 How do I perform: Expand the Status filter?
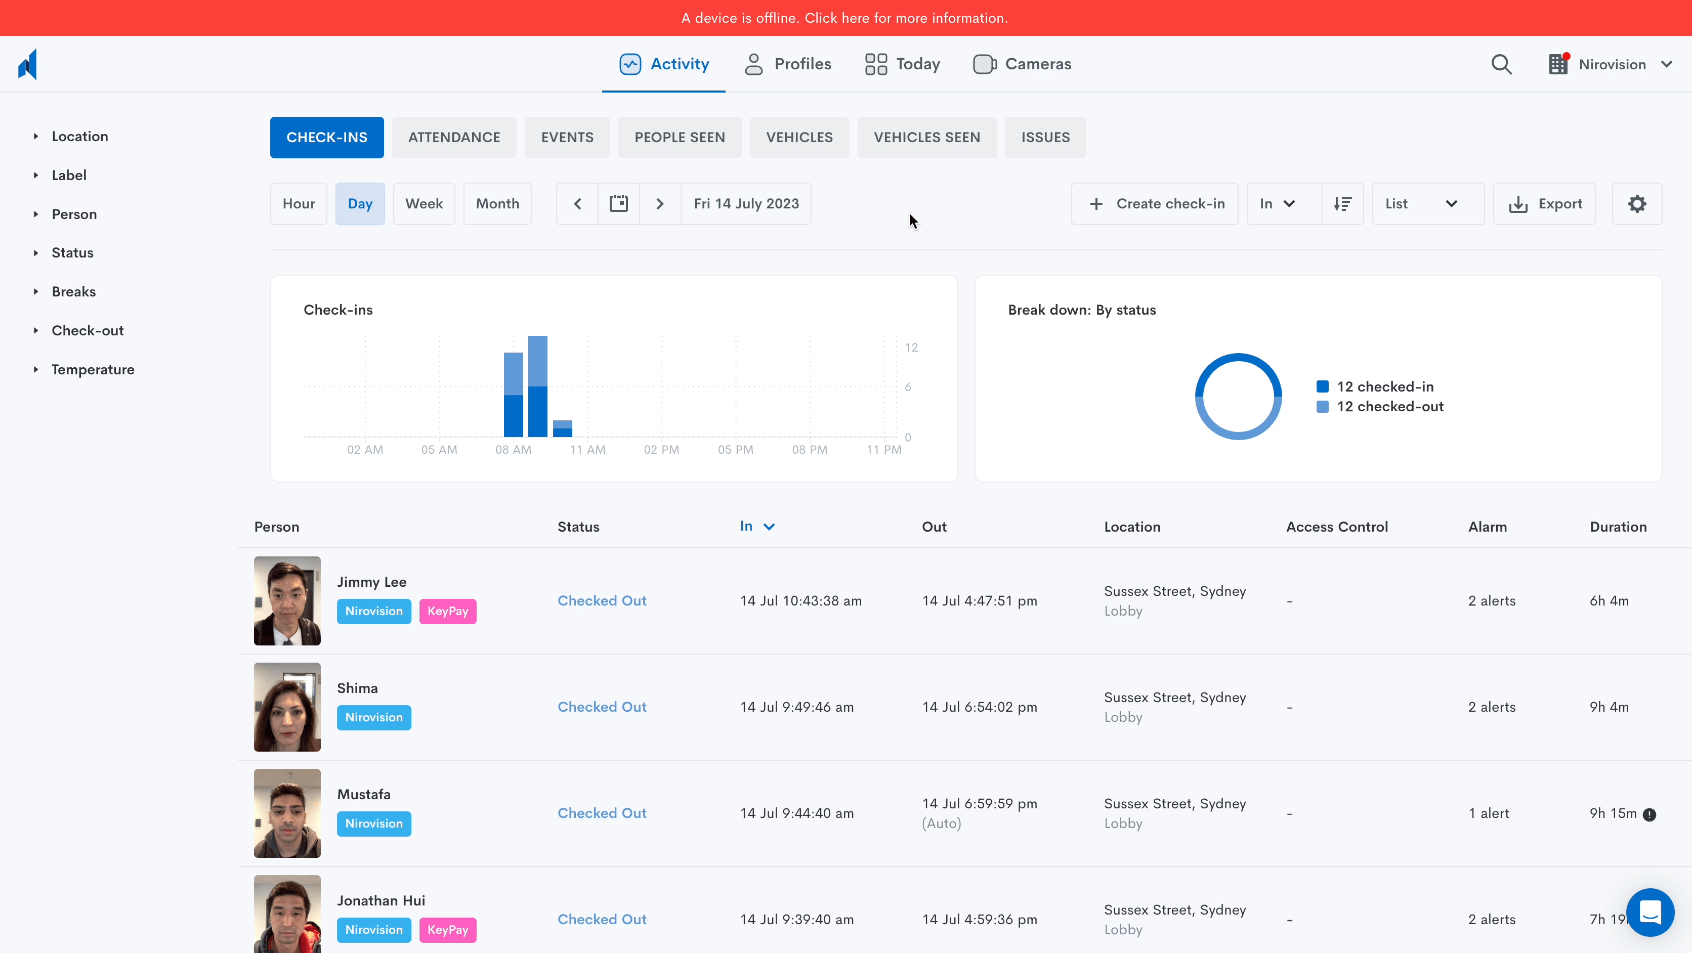(64, 253)
